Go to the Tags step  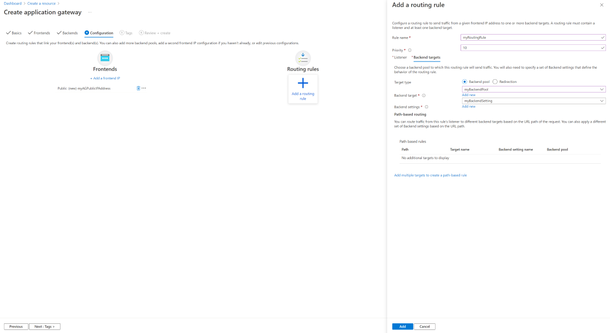point(126,33)
